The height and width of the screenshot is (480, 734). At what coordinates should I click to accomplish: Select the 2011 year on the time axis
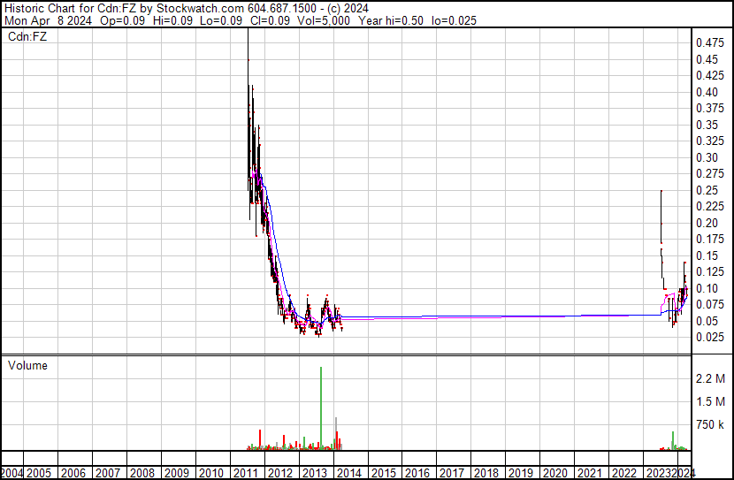pyautogui.click(x=246, y=474)
